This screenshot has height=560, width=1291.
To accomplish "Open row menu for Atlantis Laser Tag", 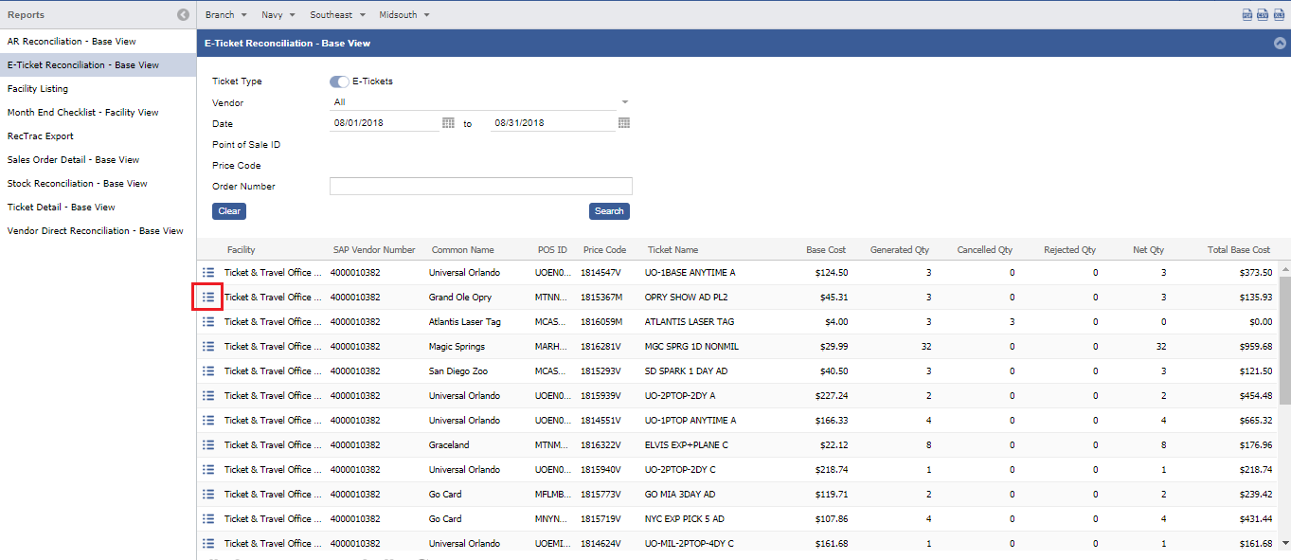I will pyautogui.click(x=208, y=322).
